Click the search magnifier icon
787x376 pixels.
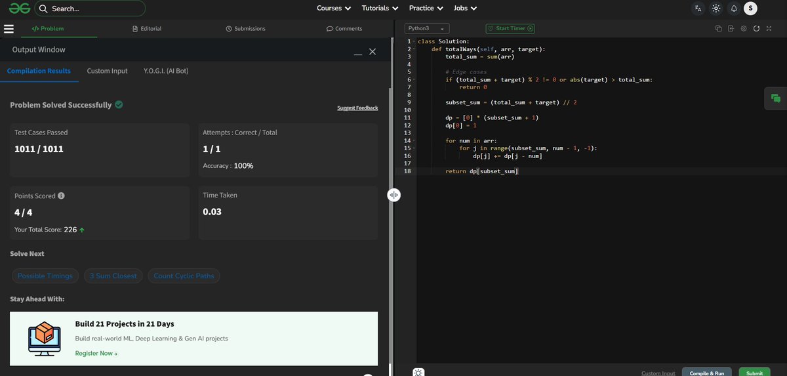click(43, 9)
